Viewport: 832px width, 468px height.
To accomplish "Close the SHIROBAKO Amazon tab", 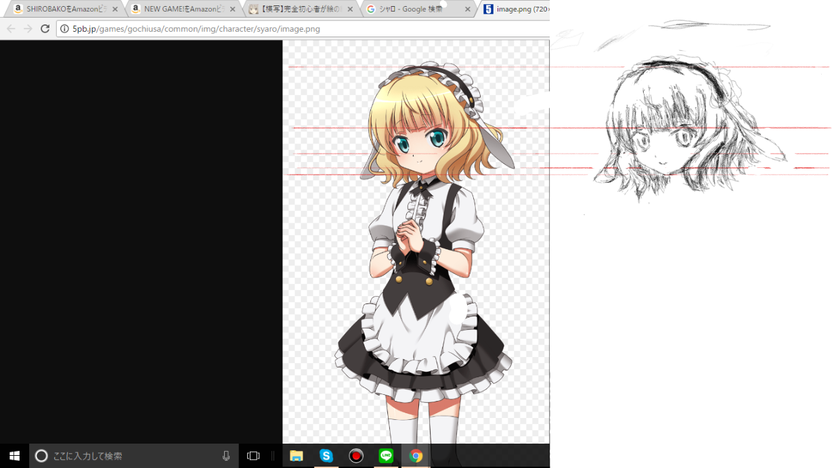I will (x=114, y=9).
